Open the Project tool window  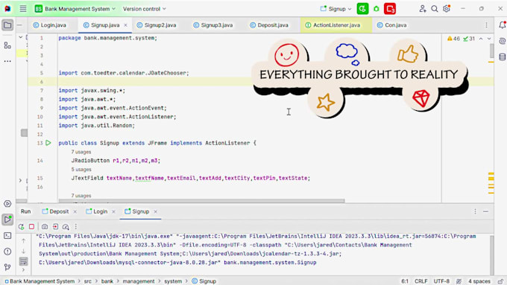click(x=7, y=25)
